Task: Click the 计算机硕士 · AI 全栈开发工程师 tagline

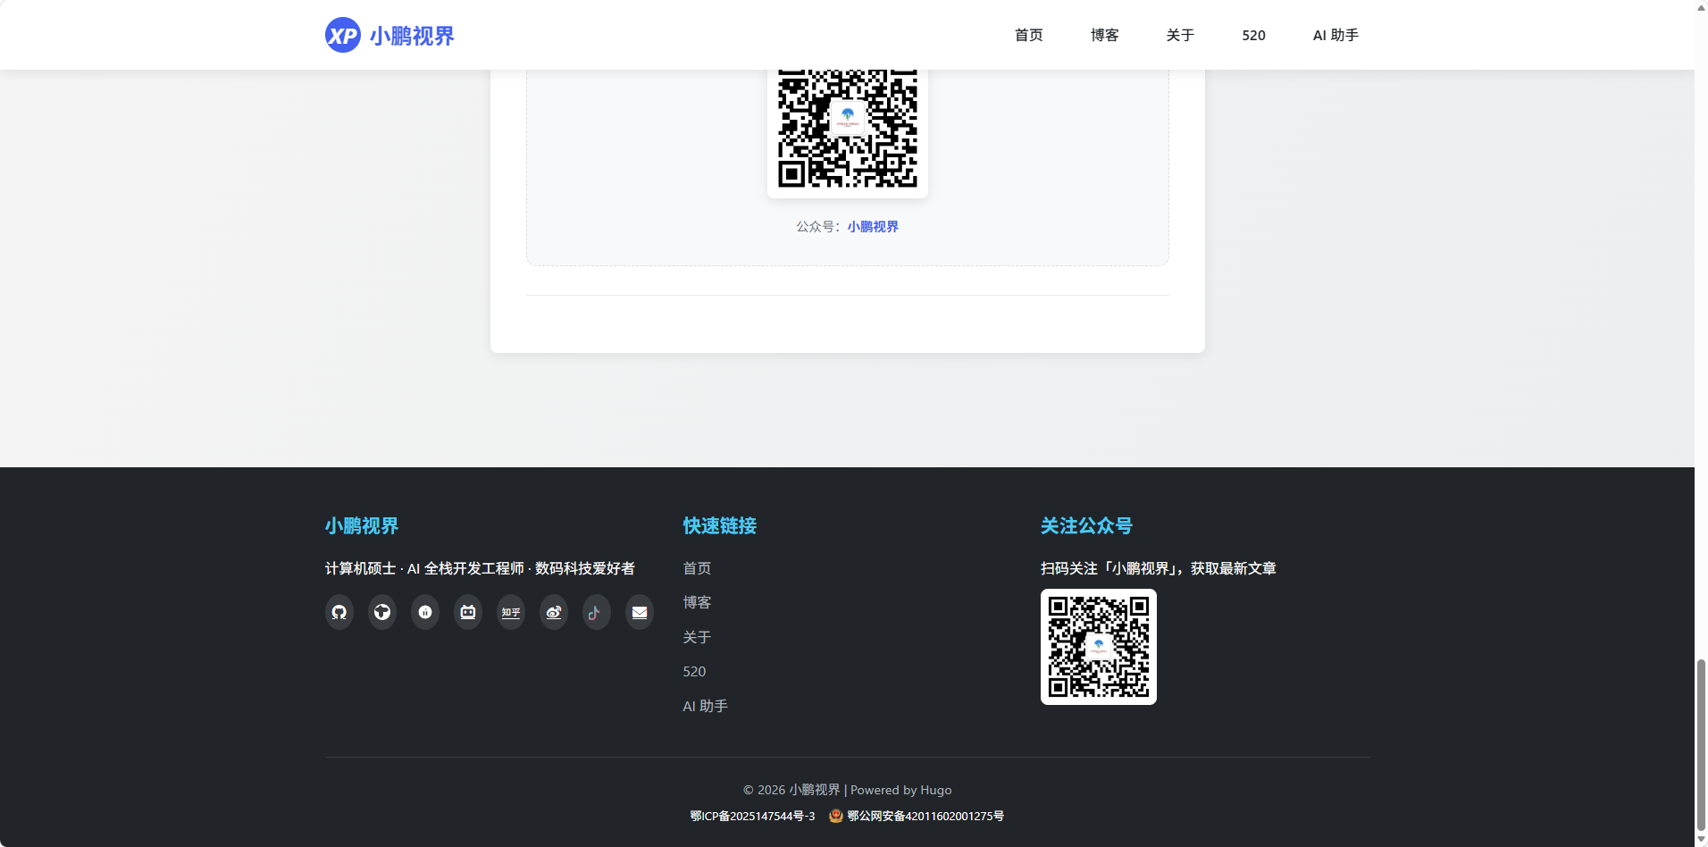Action: click(x=480, y=568)
